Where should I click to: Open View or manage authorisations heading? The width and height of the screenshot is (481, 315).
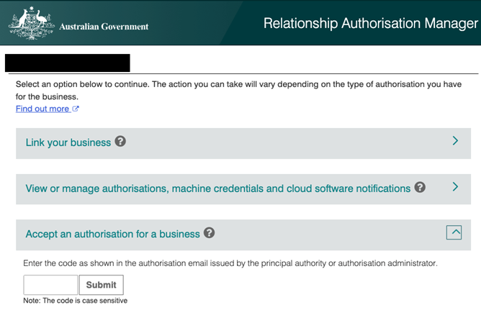click(217, 188)
